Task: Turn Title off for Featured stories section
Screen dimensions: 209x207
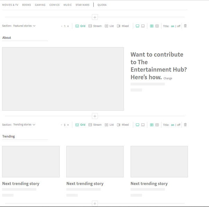Action: coord(178,26)
